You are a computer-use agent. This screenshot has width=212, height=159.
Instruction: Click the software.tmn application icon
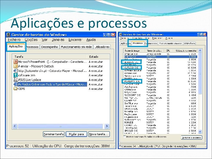16,75
